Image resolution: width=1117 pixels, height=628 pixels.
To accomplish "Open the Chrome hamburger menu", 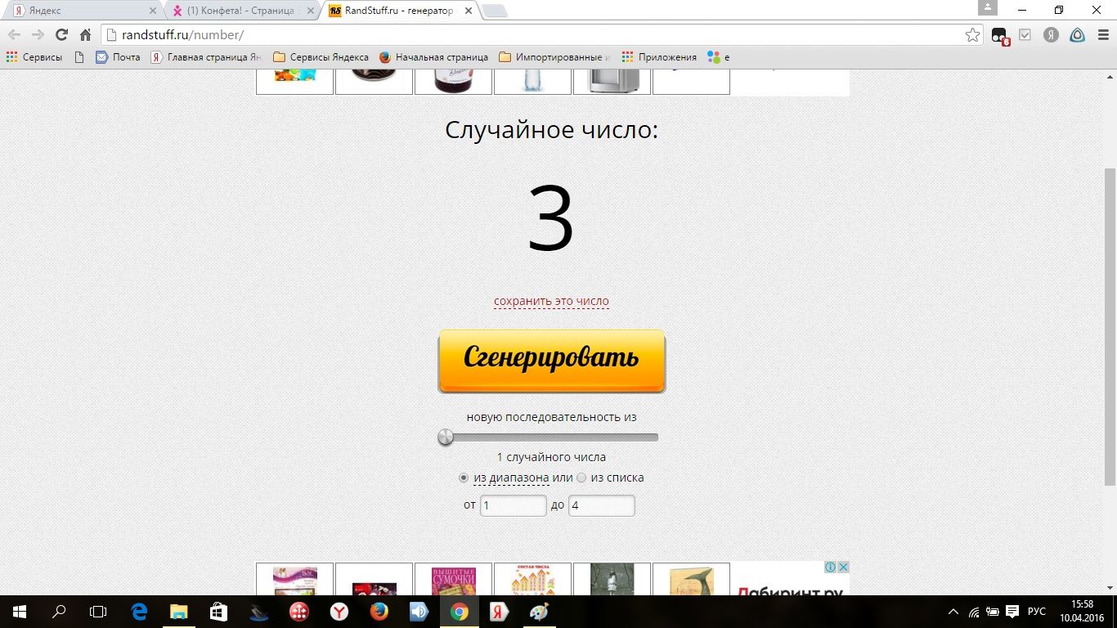I will point(1101,34).
